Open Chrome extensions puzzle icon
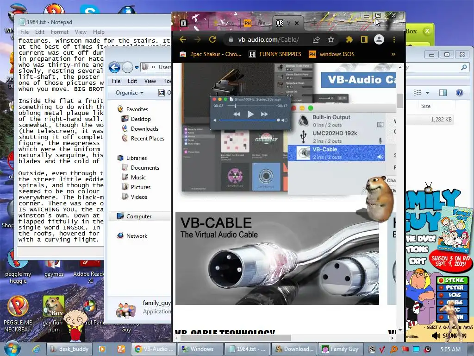The image size is (474, 356). 349,39
